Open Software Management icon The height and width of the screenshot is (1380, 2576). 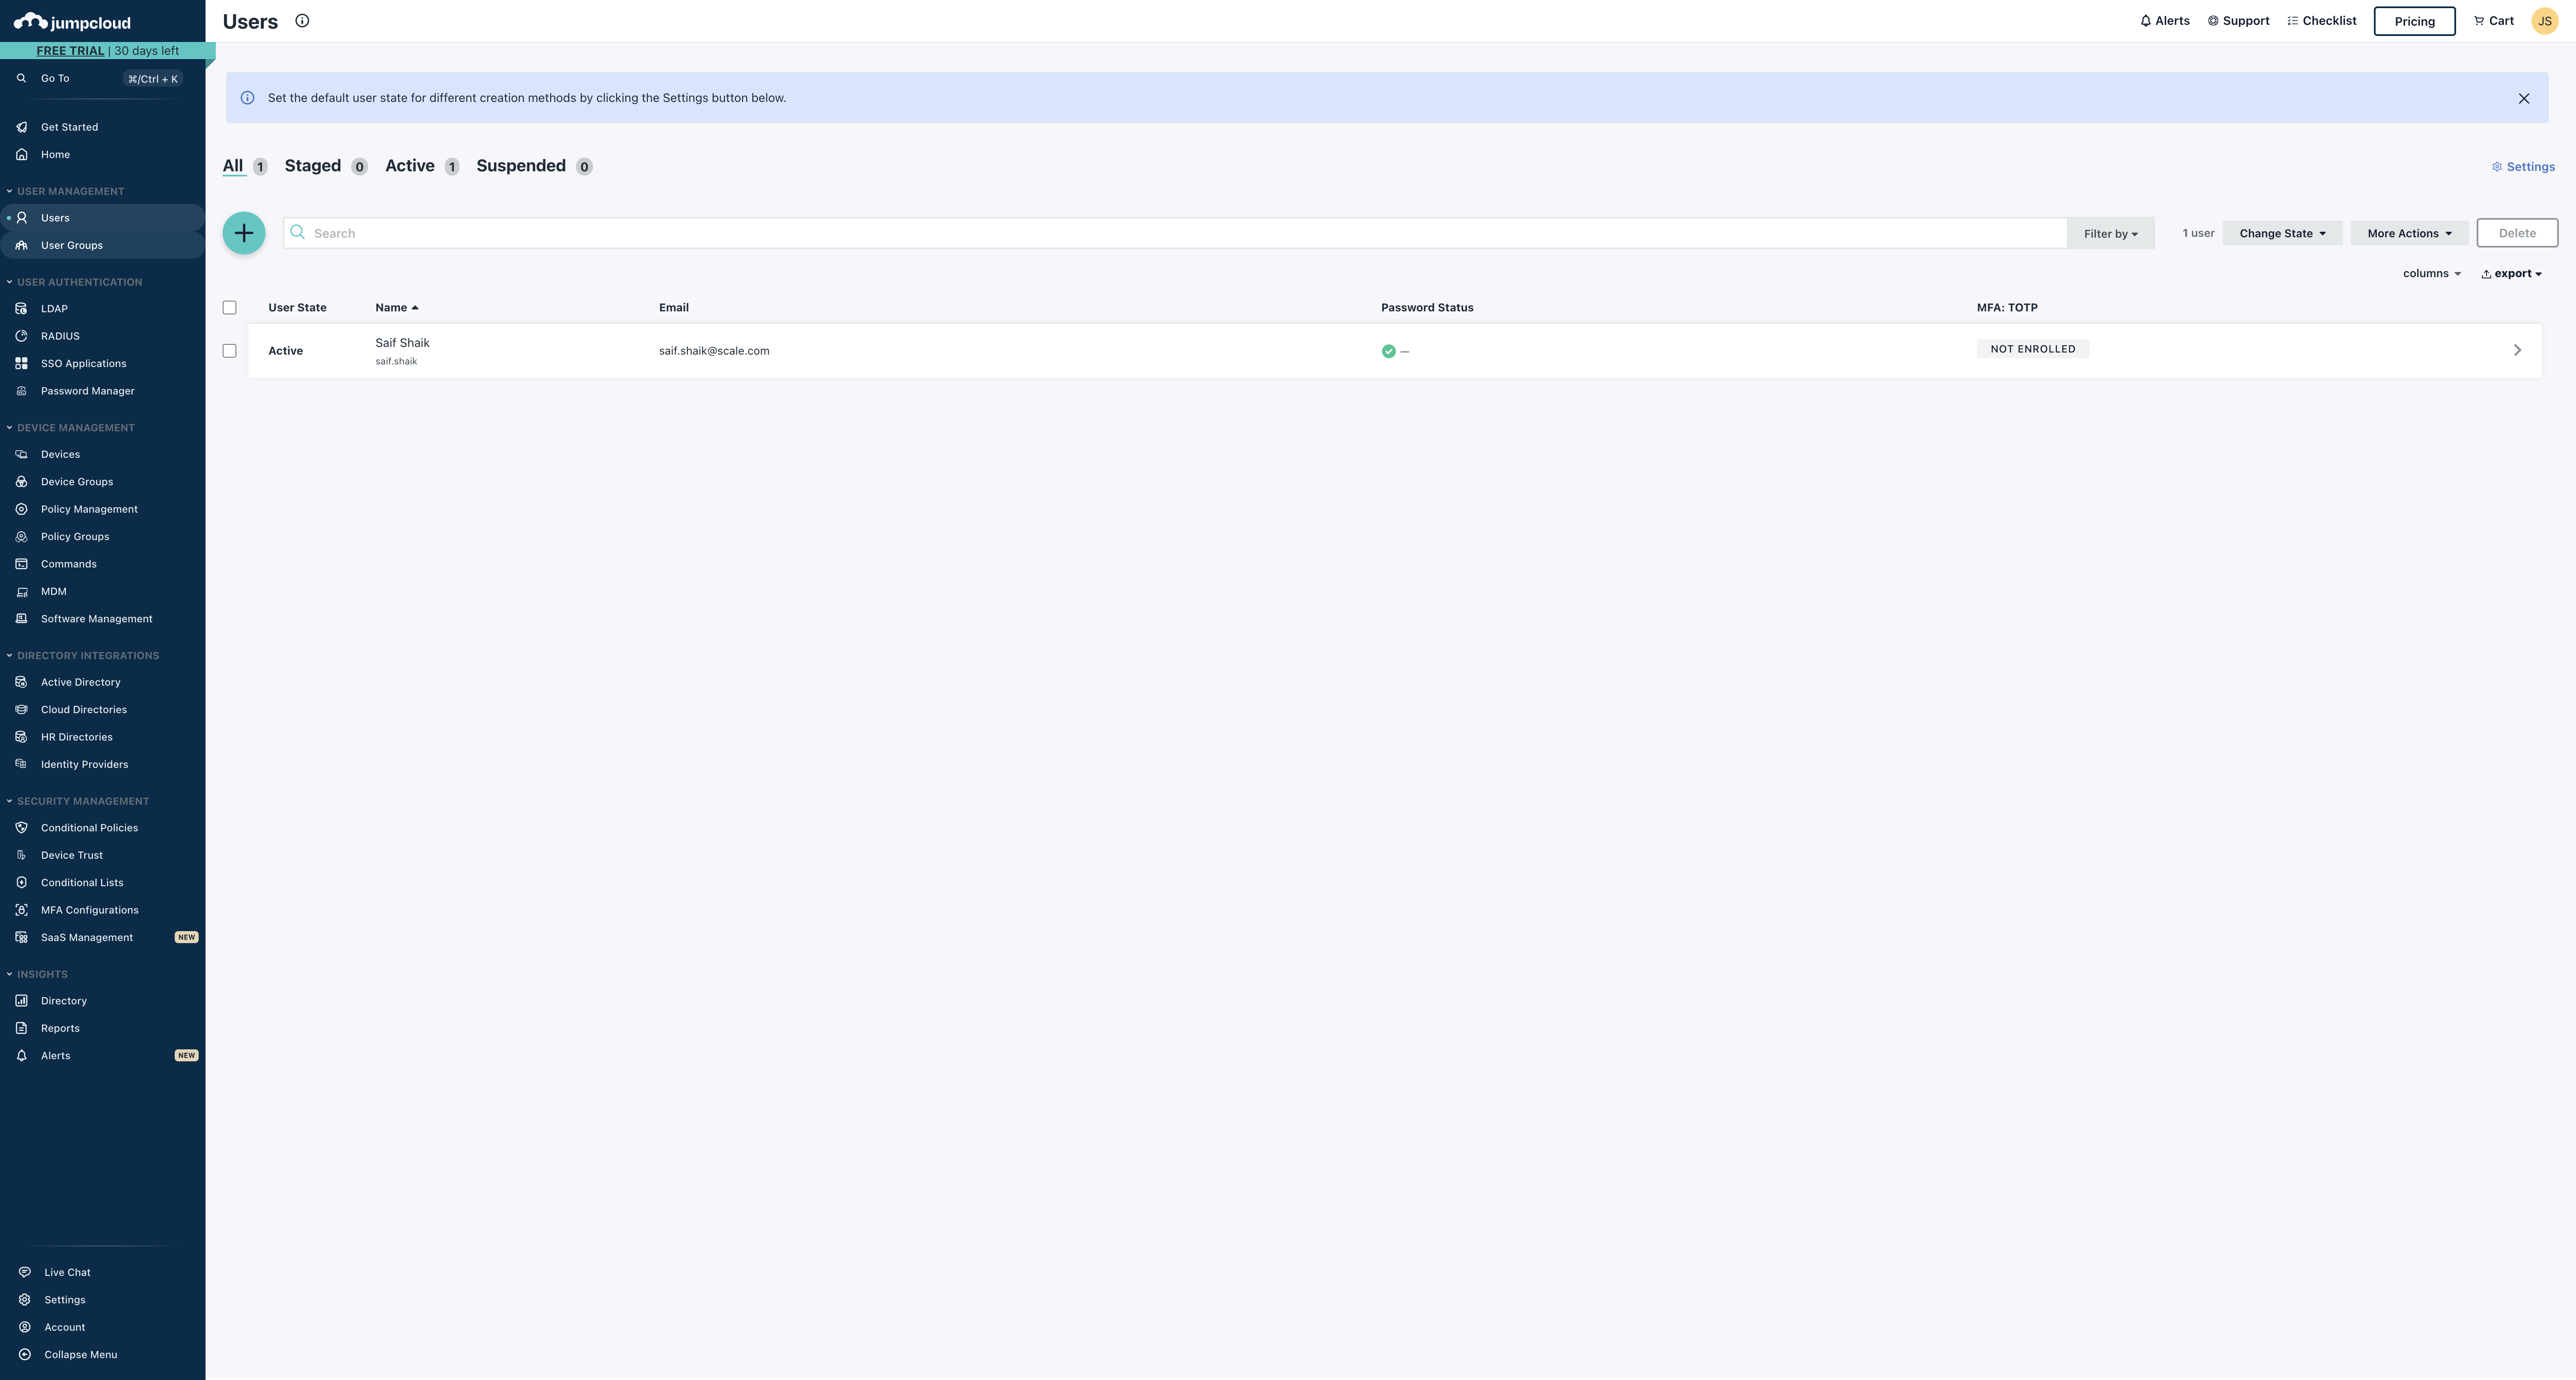click(21, 619)
